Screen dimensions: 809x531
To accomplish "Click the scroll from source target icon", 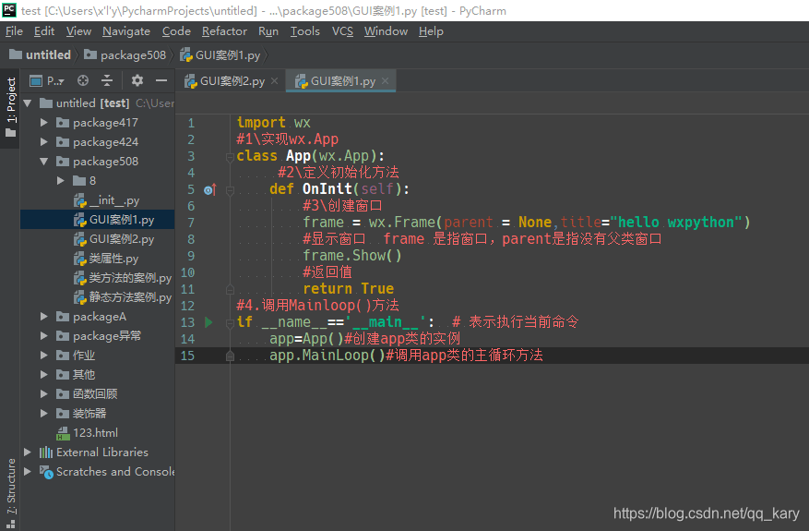I will [83, 80].
